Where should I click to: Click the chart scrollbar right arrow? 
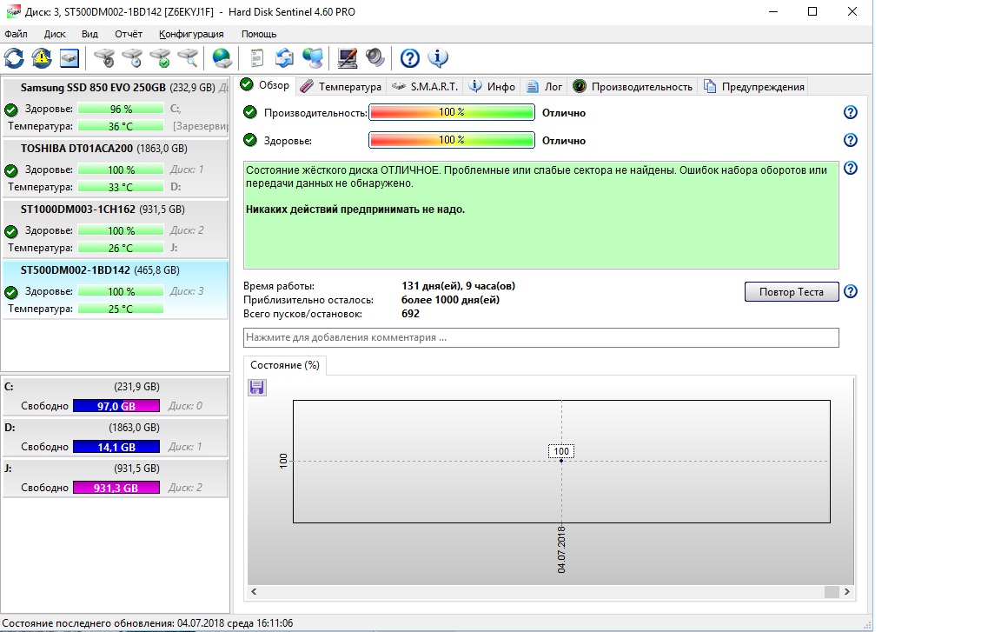point(847,592)
